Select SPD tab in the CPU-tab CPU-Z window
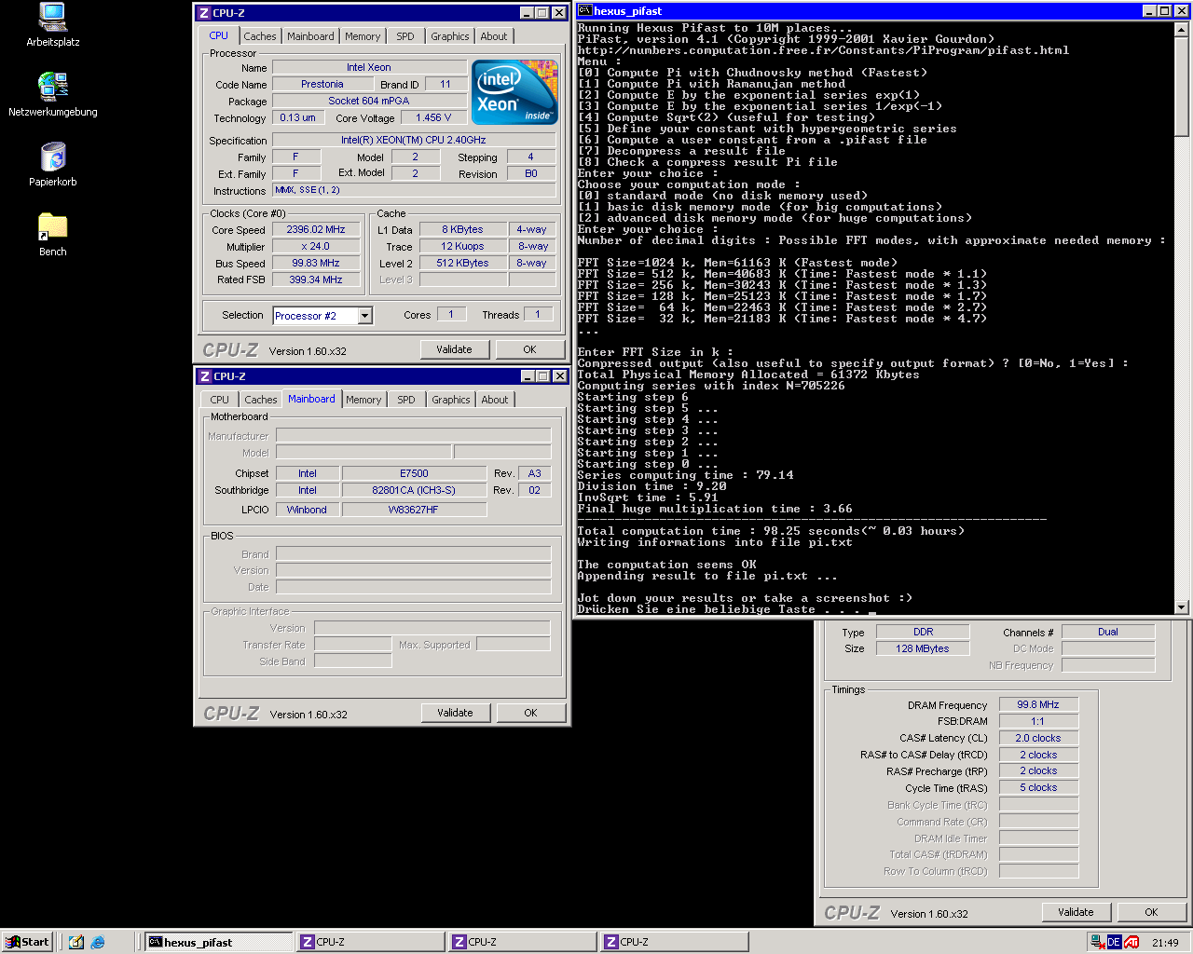Viewport: 1193px width, 954px height. [x=405, y=36]
